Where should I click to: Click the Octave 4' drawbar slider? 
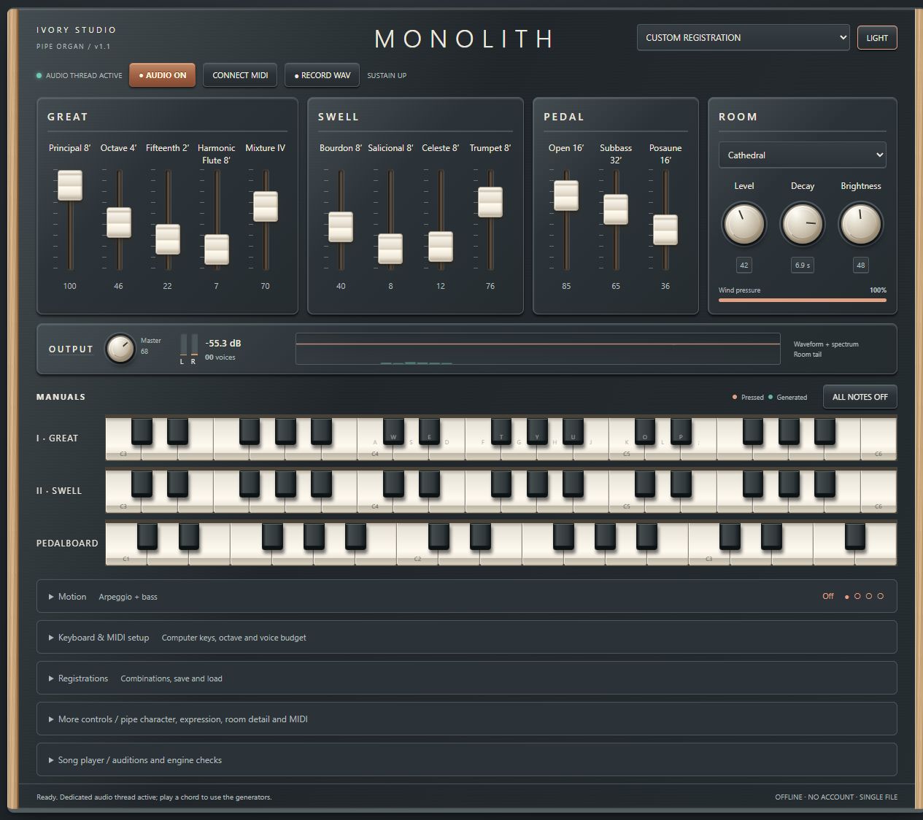[119, 223]
